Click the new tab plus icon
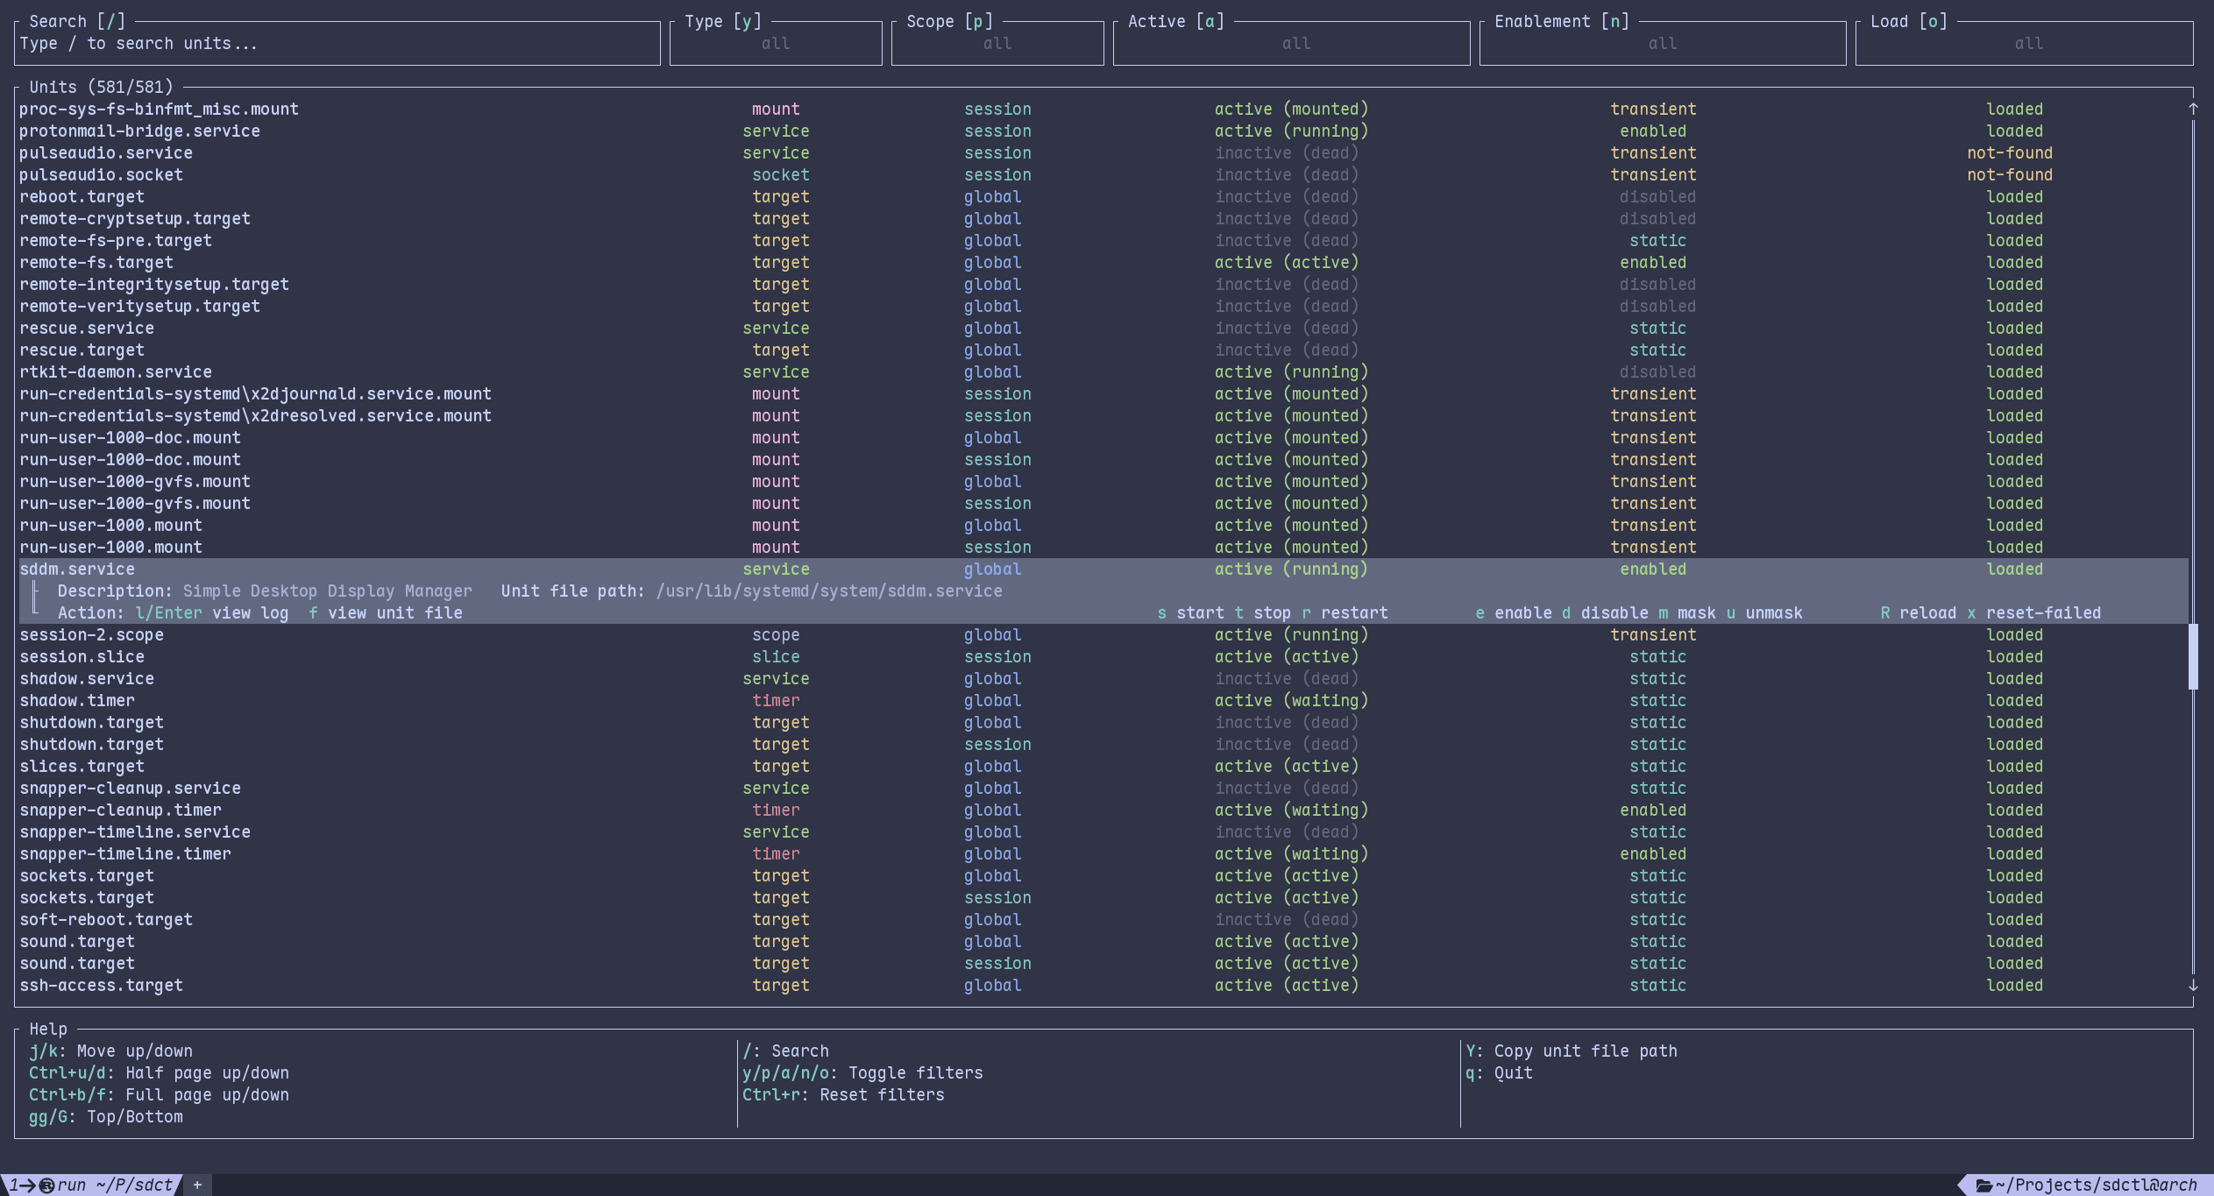Image resolution: width=2214 pixels, height=1196 pixels. pos(197,1185)
